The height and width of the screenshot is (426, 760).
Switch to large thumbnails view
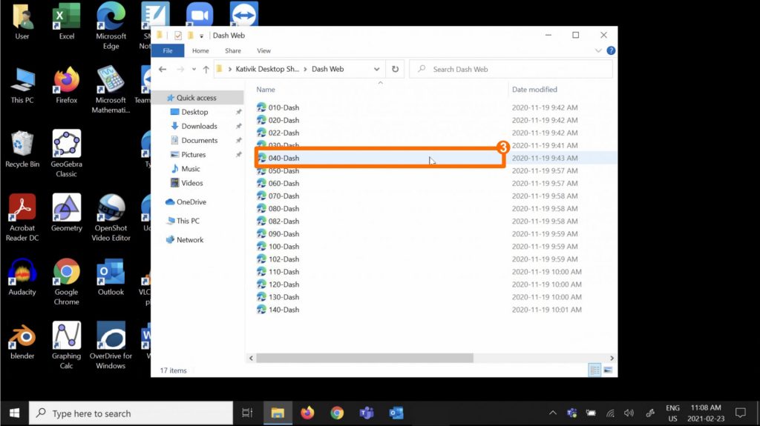(x=608, y=369)
